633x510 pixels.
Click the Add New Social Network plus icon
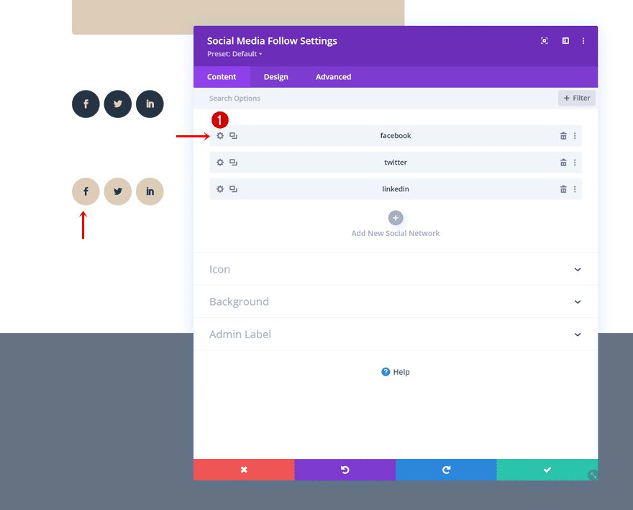coord(396,217)
